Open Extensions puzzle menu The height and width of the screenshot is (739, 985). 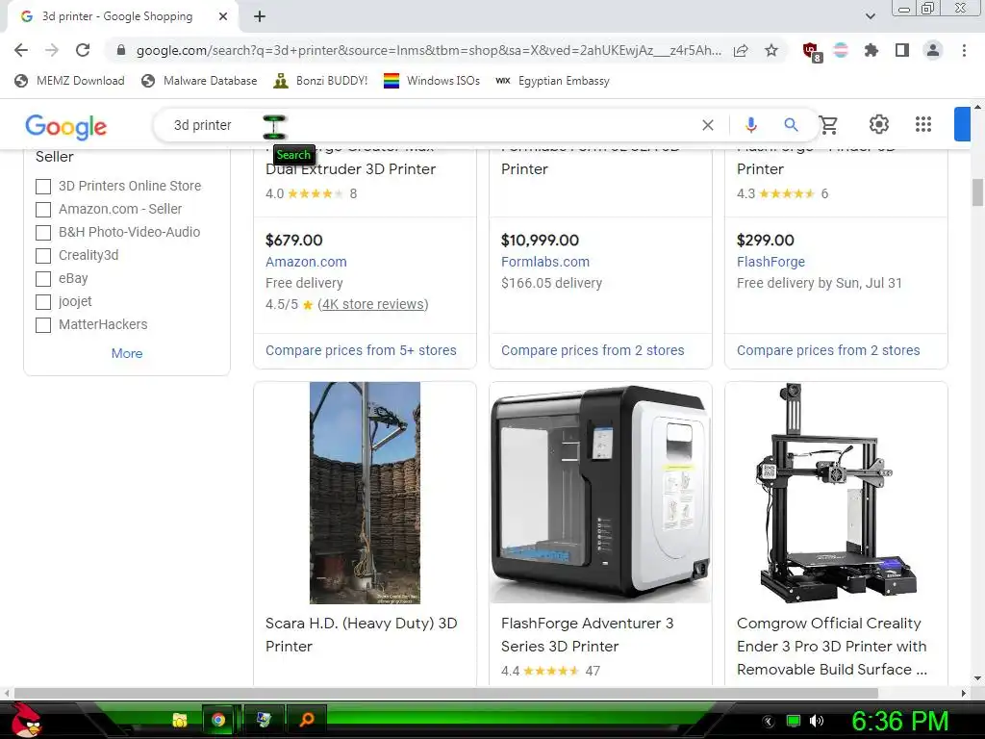click(871, 50)
